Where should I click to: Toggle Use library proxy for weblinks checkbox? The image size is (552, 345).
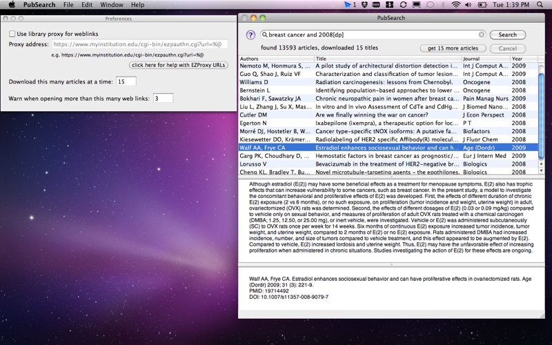(12, 34)
